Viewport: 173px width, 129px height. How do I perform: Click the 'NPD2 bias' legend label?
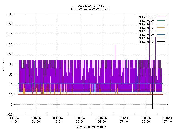click(x=146, y=24)
